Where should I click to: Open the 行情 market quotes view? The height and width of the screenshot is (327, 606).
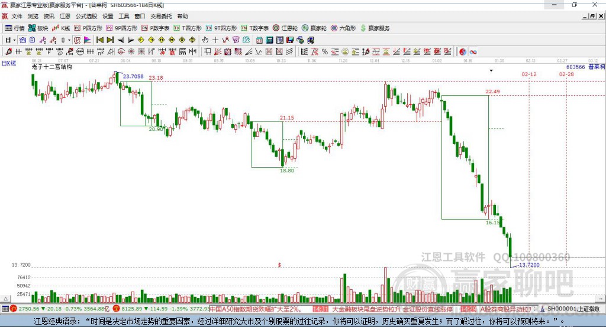tap(15, 28)
